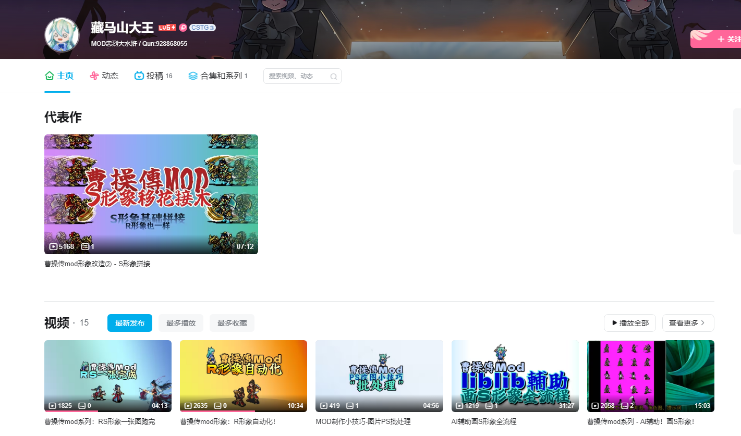Click the 主页 home icon
Image resolution: width=741 pixels, height=436 pixels.
(x=50, y=76)
